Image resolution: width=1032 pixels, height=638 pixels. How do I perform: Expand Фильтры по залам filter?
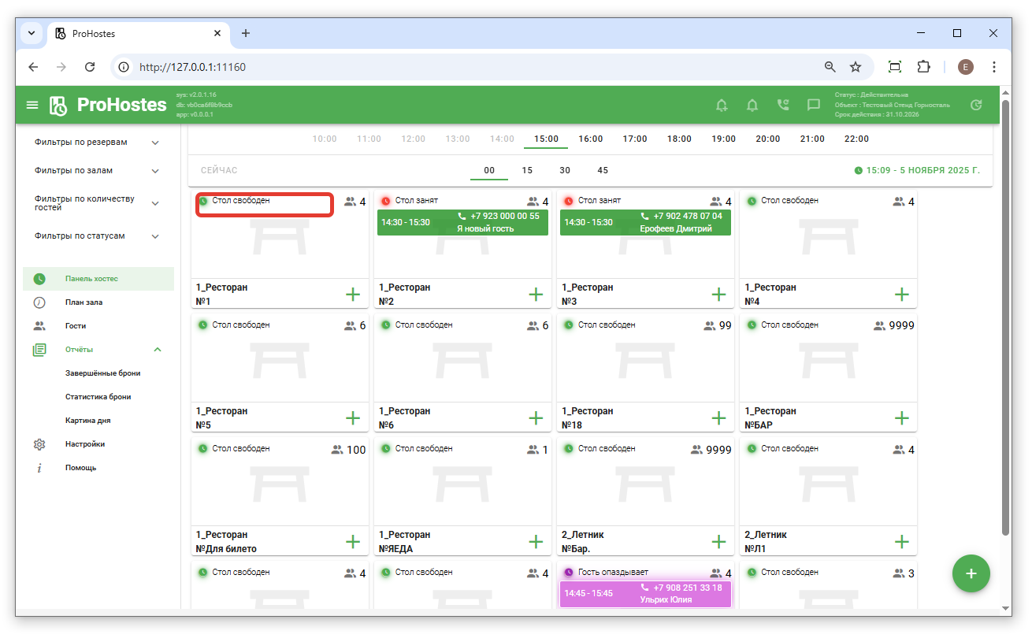[x=155, y=171]
